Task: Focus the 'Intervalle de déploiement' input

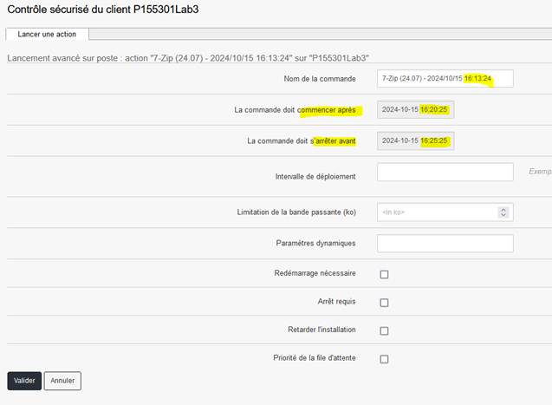Action: click(x=445, y=173)
